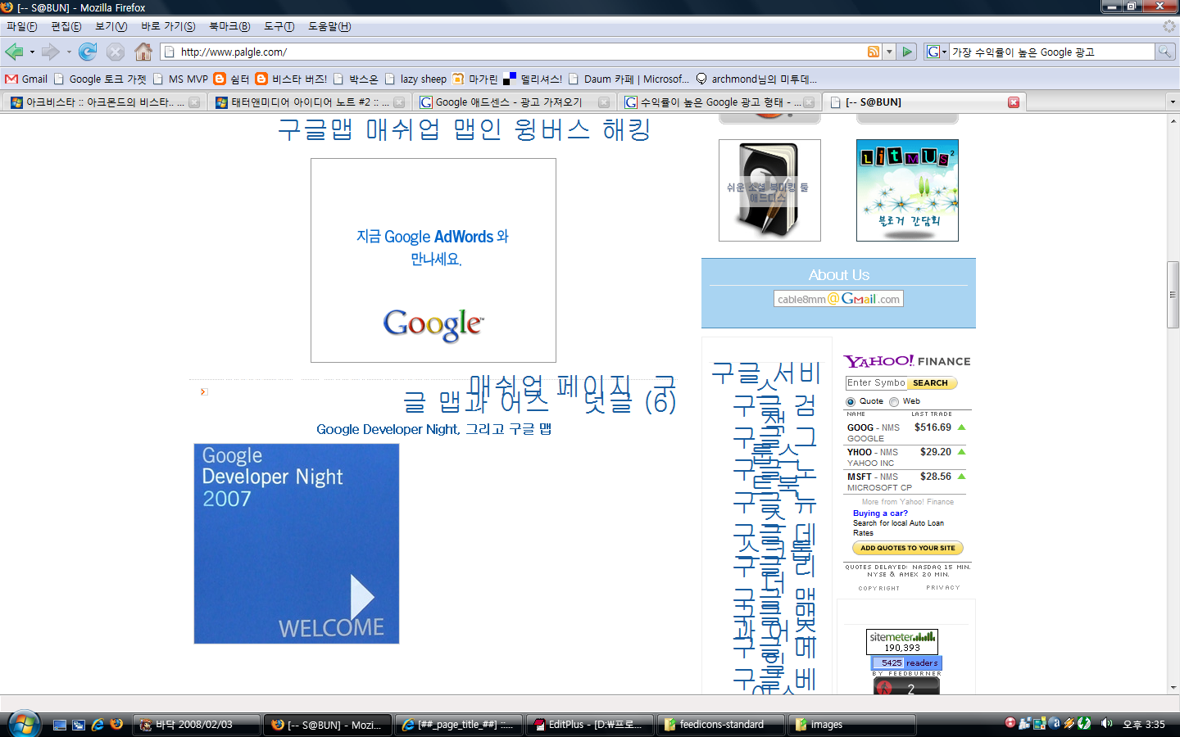Click the SEARCH button in Yahoo Finance
This screenshot has width=1180, height=737.
(931, 383)
